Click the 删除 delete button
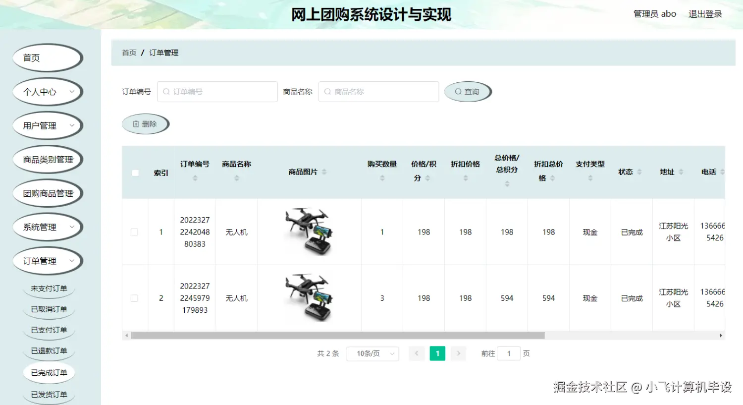This screenshot has width=743, height=405. point(146,124)
